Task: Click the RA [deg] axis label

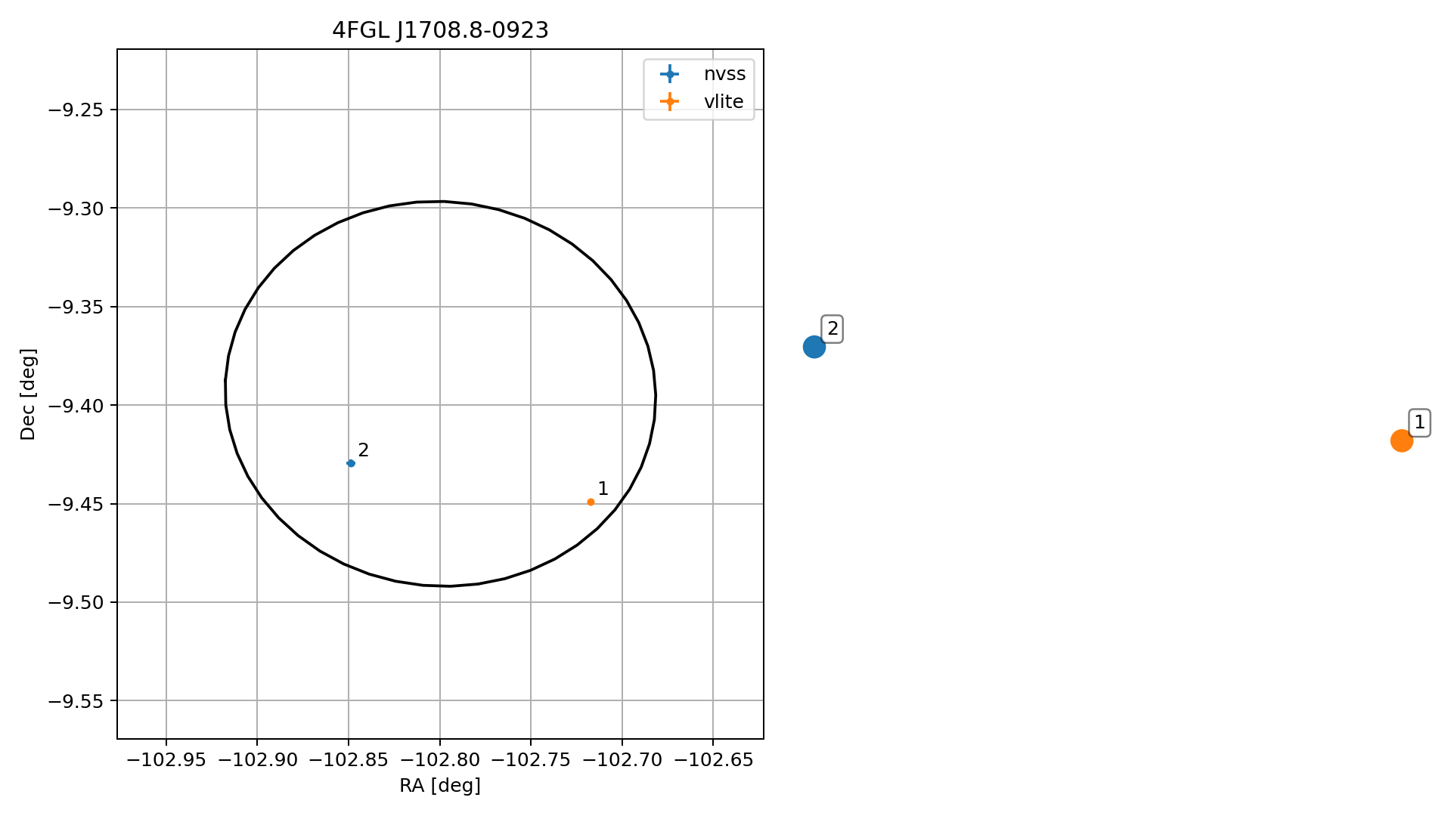Action: (x=440, y=786)
